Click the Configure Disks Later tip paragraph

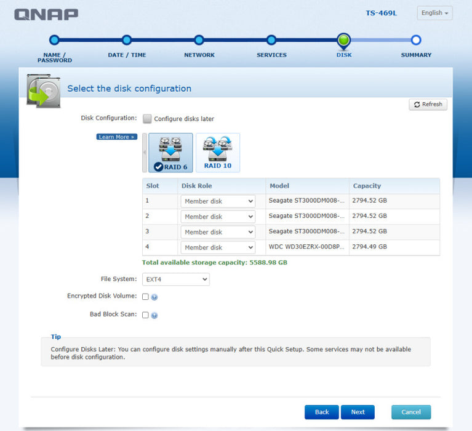[x=231, y=353]
